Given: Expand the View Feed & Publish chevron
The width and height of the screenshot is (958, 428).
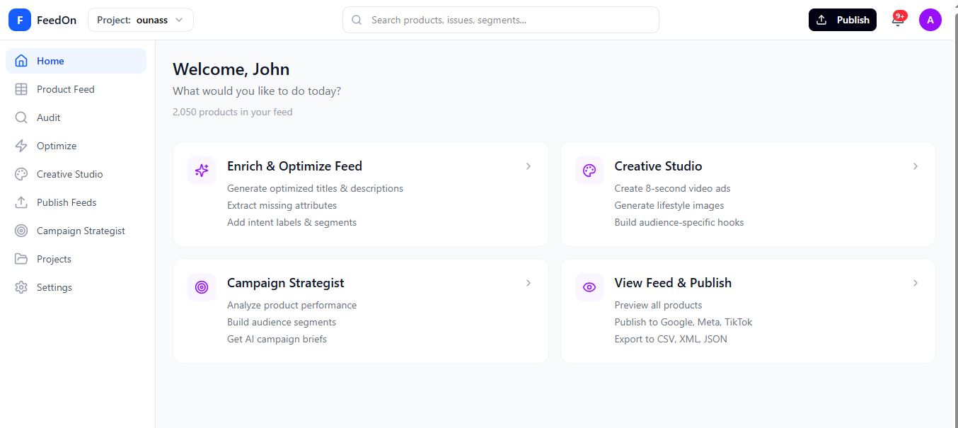Looking at the screenshot, I should [x=915, y=283].
